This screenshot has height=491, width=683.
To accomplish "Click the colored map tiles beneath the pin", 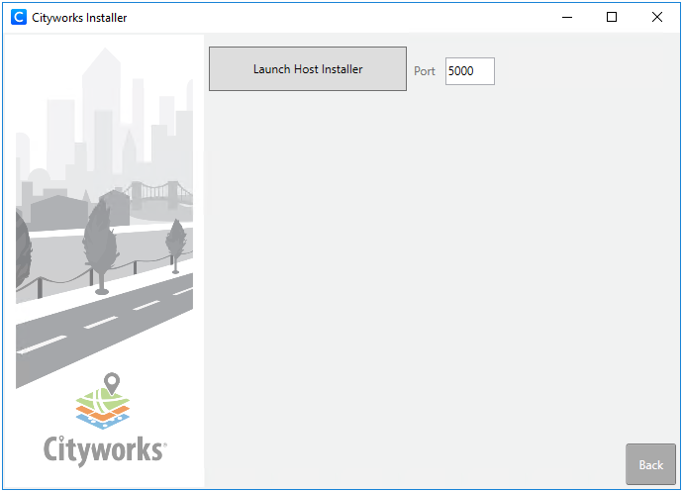I will [104, 408].
